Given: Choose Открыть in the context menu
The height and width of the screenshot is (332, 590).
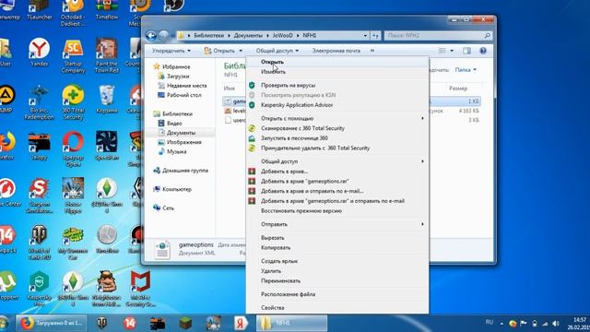Looking at the screenshot, I should coord(272,62).
